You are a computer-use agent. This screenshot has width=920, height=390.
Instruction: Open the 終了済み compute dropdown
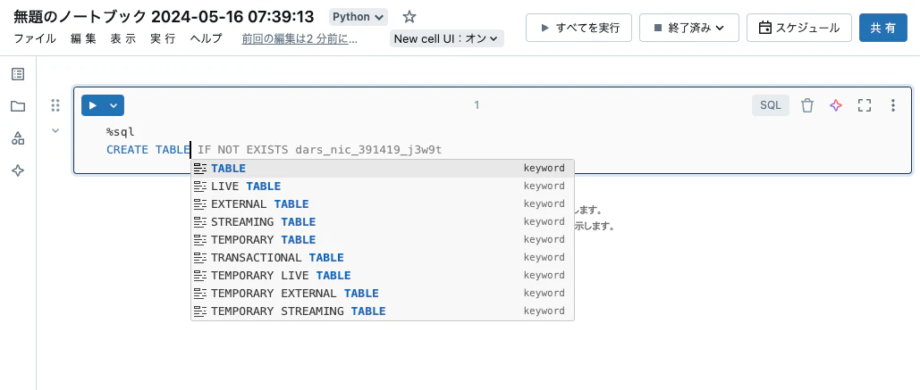click(688, 28)
